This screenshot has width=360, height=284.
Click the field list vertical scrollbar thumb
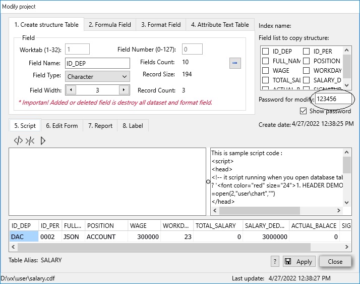tap(347, 66)
